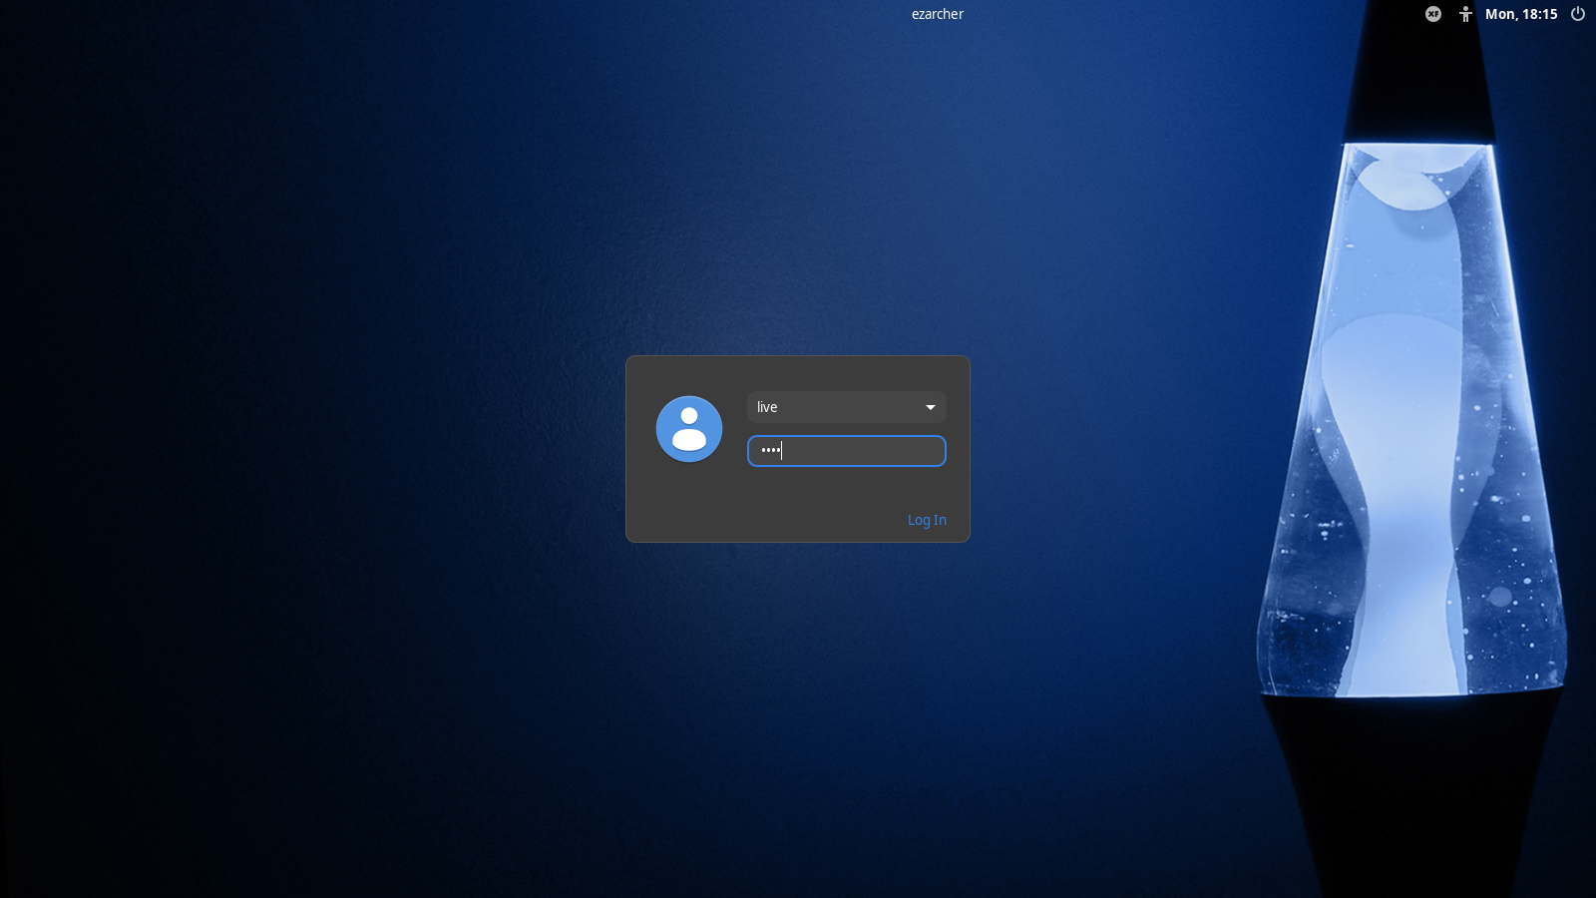Open the session selector icon in top panel
1596x898 pixels.
tap(1433, 14)
